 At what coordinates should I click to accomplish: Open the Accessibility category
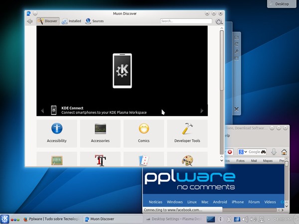[x=57, y=133]
